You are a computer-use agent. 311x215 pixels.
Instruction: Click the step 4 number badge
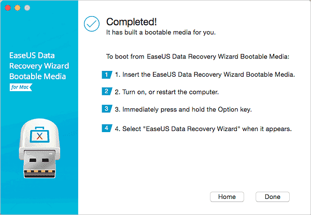(x=106, y=128)
